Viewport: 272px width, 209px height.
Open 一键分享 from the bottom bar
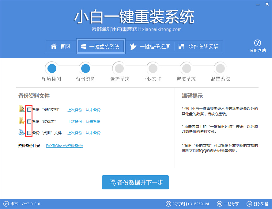(x=220, y=204)
